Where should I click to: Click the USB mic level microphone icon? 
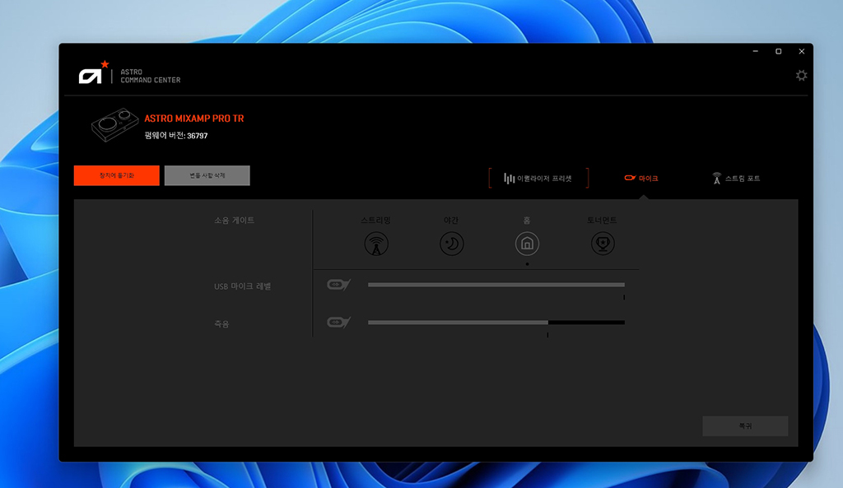coord(338,284)
